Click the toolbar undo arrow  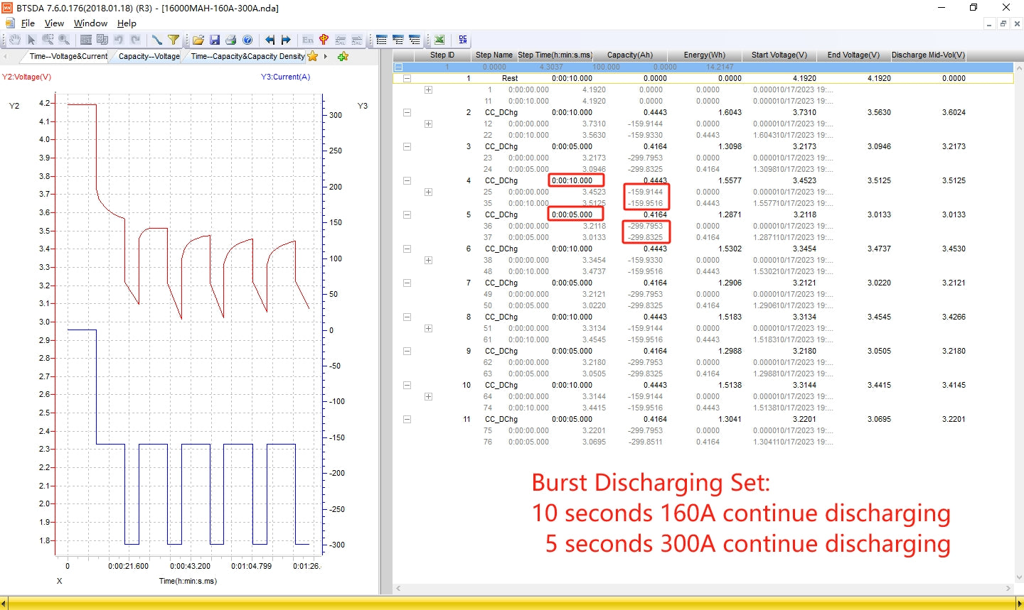coord(119,40)
